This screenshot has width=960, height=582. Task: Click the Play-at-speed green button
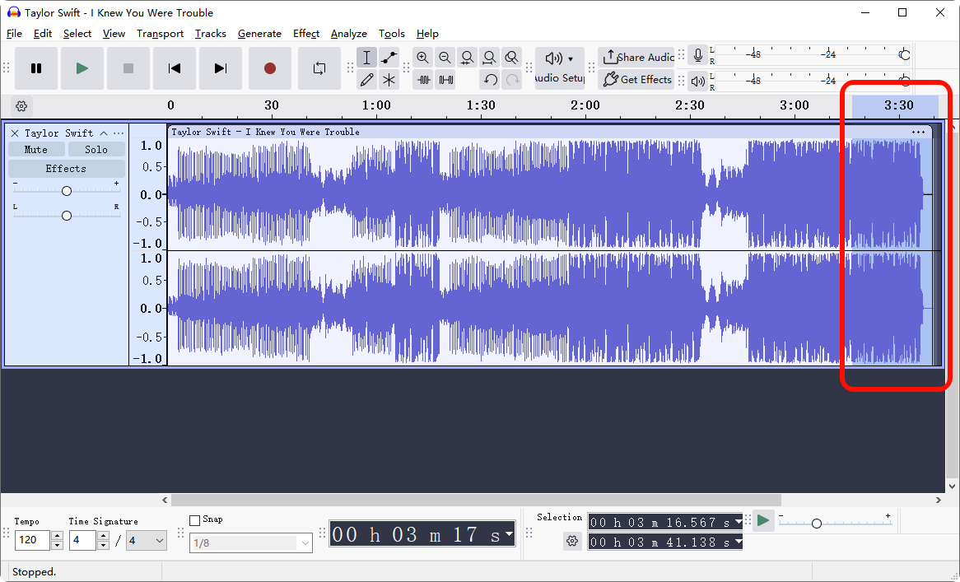763,521
